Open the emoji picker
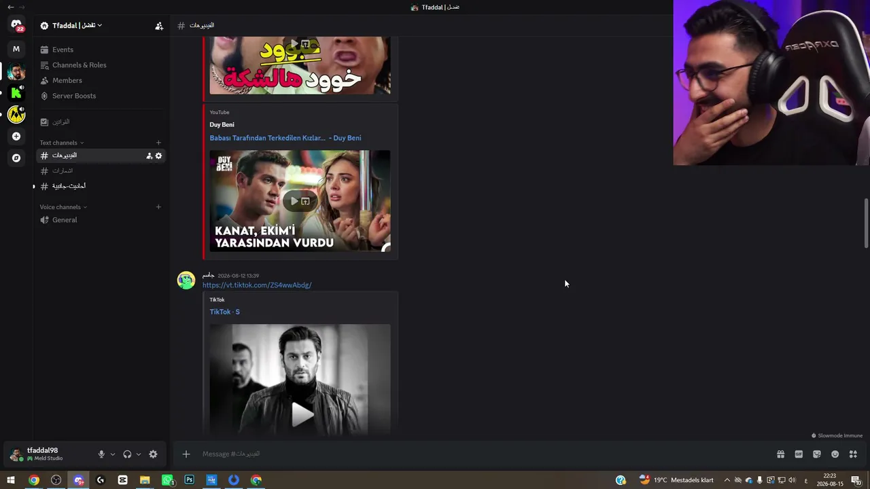The image size is (870, 489). click(x=835, y=454)
